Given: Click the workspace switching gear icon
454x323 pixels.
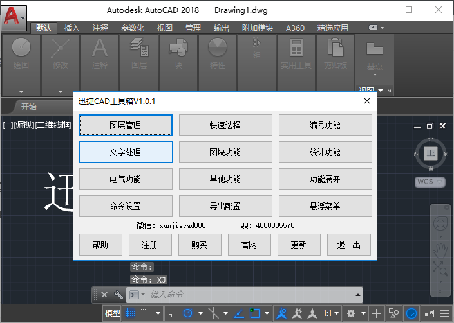Looking at the screenshot, I should coord(351,313).
